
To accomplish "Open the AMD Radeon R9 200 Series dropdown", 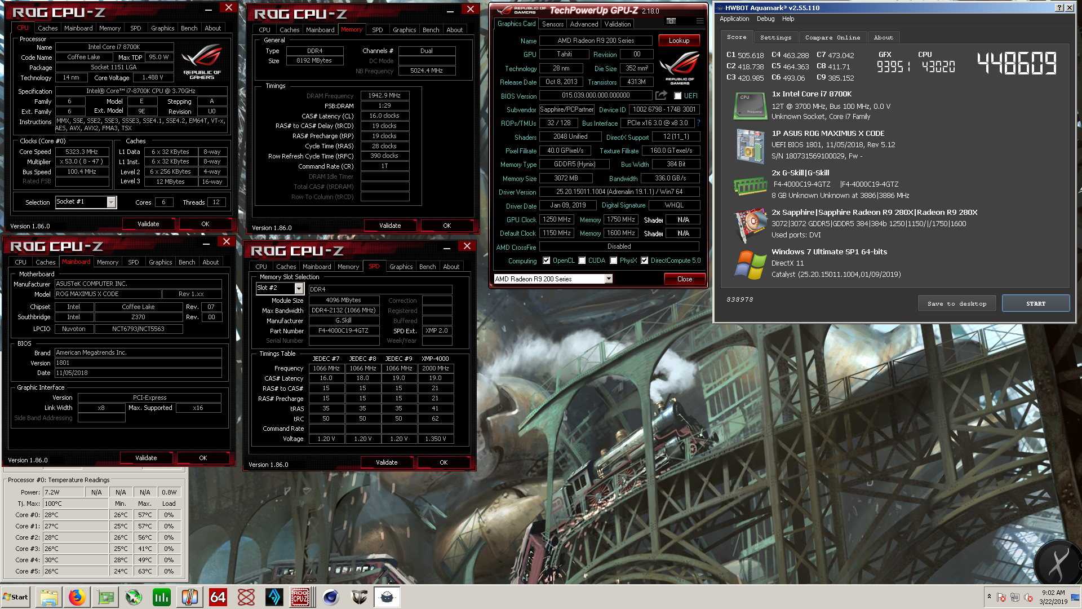I will [x=609, y=279].
